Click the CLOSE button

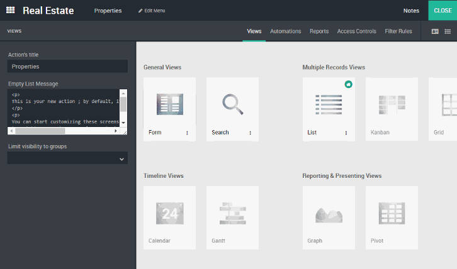pyautogui.click(x=443, y=11)
